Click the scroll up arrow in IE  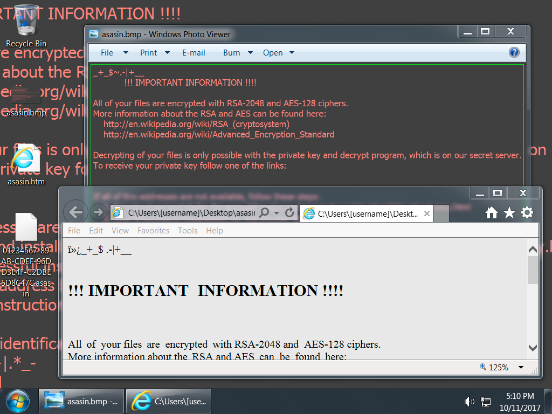coord(533,250)
